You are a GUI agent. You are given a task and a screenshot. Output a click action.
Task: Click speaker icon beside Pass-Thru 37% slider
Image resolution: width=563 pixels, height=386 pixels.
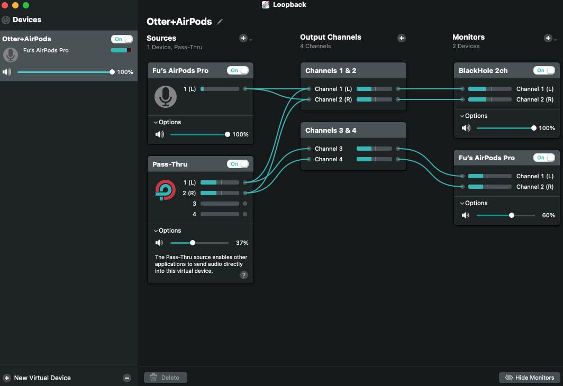(159, 243)
